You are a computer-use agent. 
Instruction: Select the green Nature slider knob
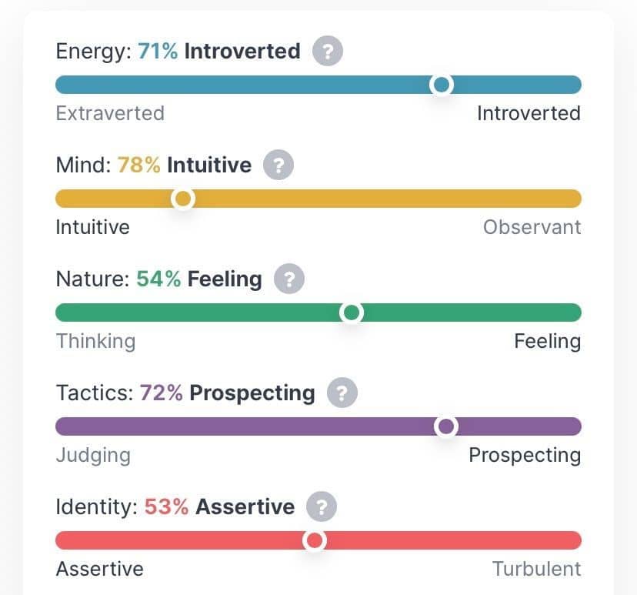tap(352, 313)
